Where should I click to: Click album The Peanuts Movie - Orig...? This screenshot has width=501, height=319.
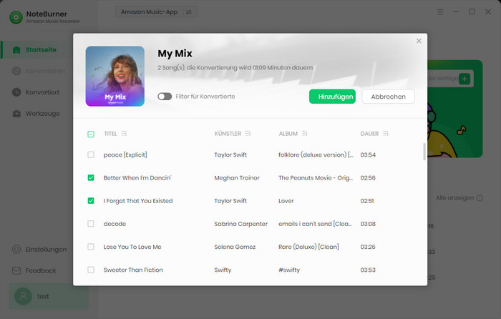click(x=316, y=178)
